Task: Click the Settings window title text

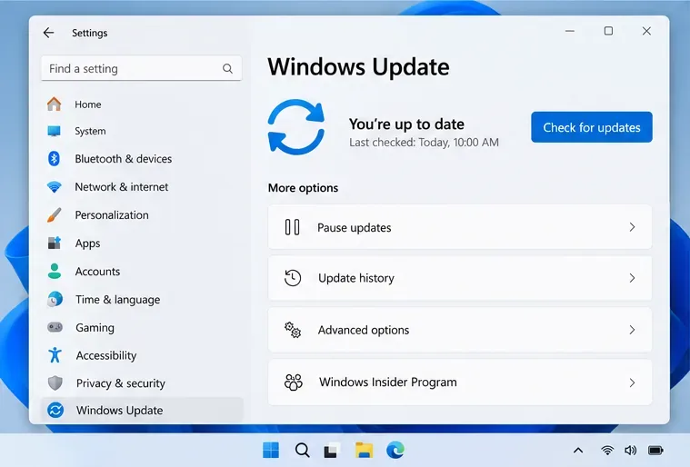Action: 89,33
